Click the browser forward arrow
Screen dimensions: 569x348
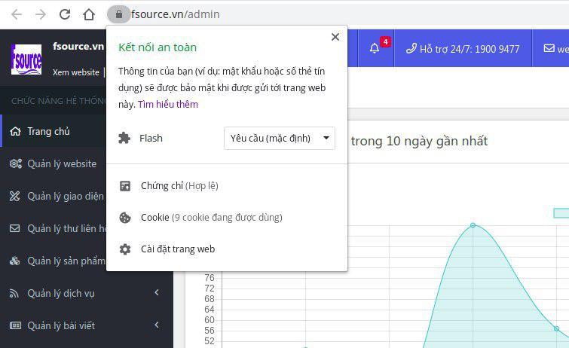click(41, 14)
